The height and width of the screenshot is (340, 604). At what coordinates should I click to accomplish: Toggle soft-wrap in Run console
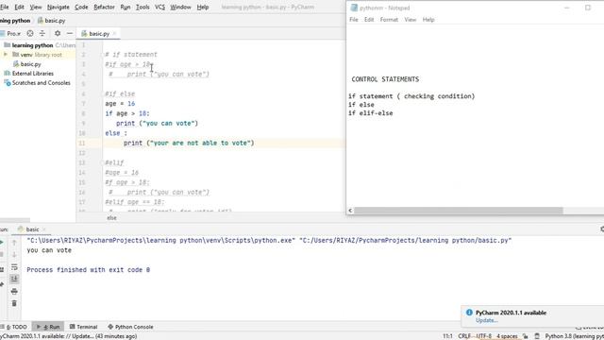(x=14, y=266)
